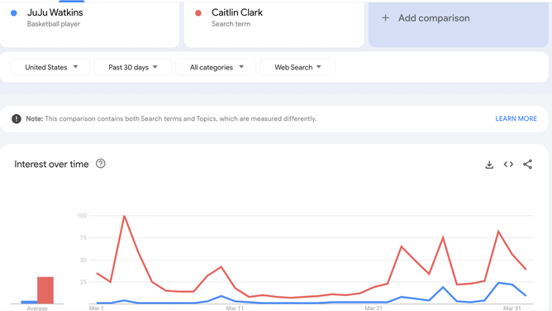
Task: Follow the LEARN MORE link
Action: (516, 119)
